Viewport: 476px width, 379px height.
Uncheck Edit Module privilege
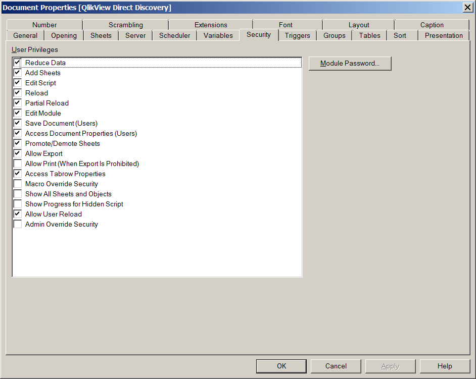(17, 113)
